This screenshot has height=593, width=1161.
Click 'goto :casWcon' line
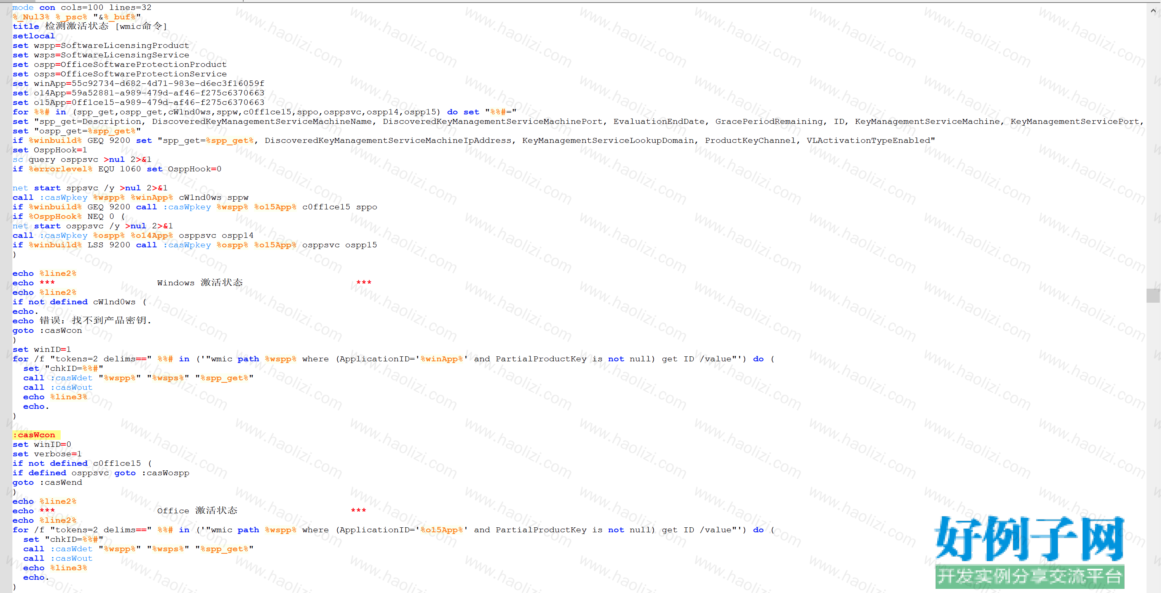click(x=47, y=330)
